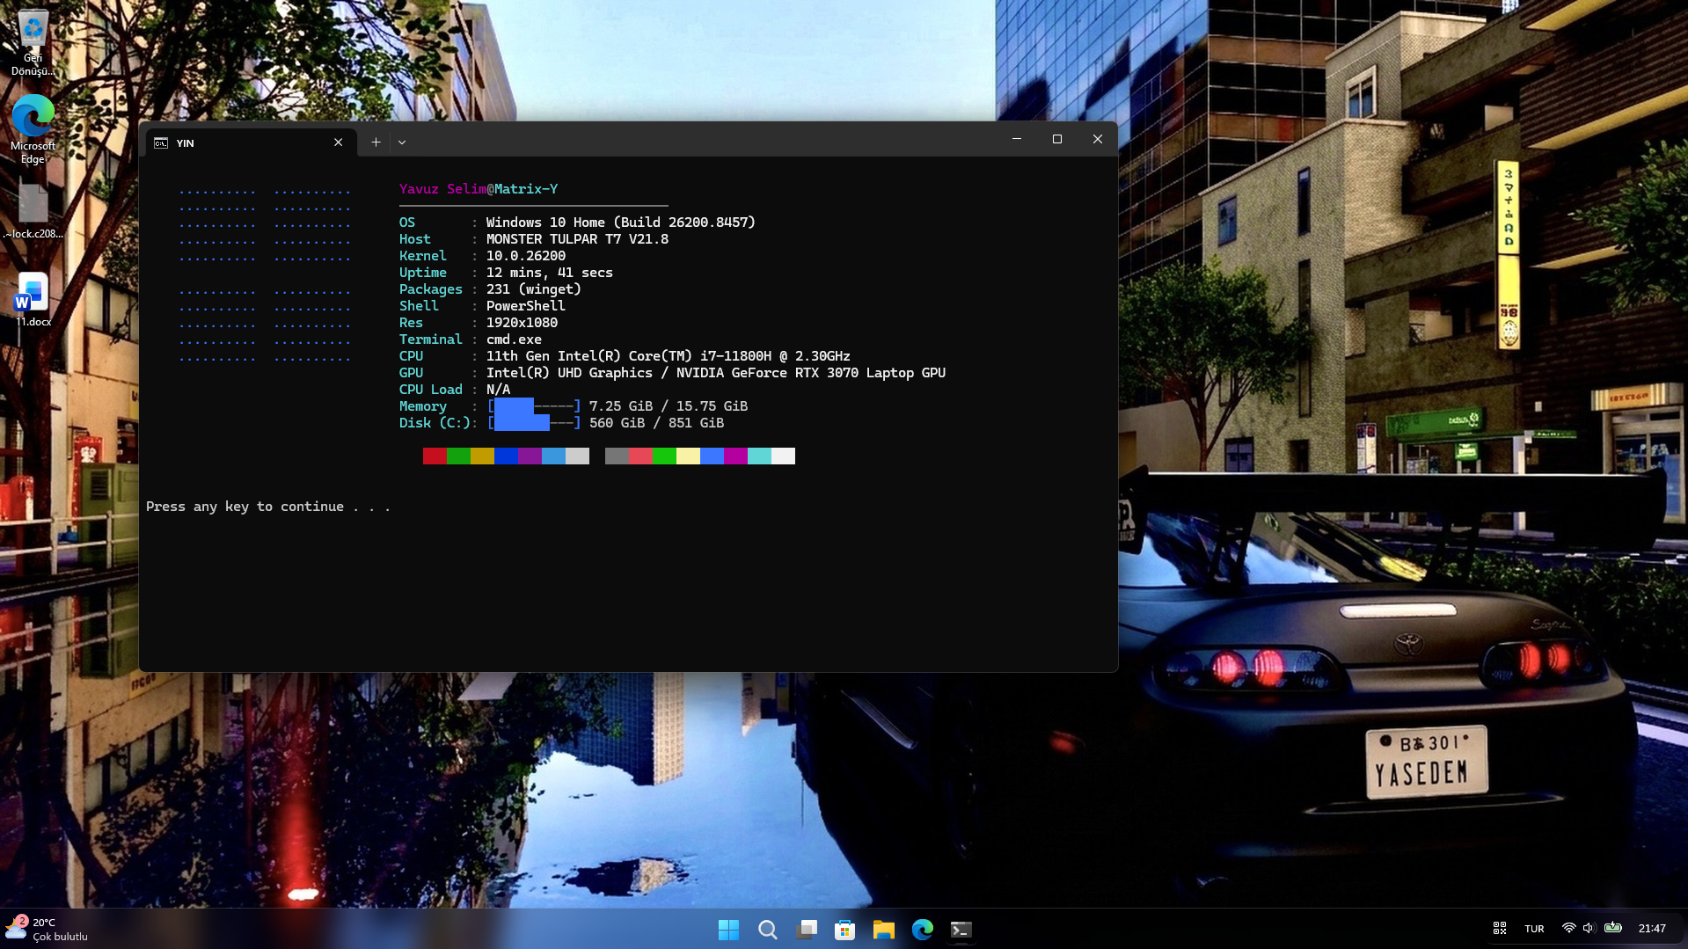Open taskbar Search
The image size is (1688, 949).
[x=767, y=930]
